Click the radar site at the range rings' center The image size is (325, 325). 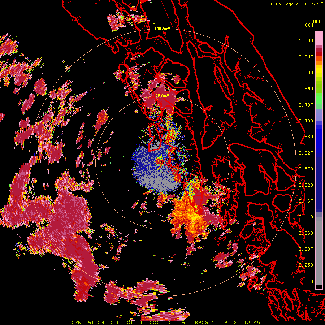pyautogui.click(x=162, y=162)
